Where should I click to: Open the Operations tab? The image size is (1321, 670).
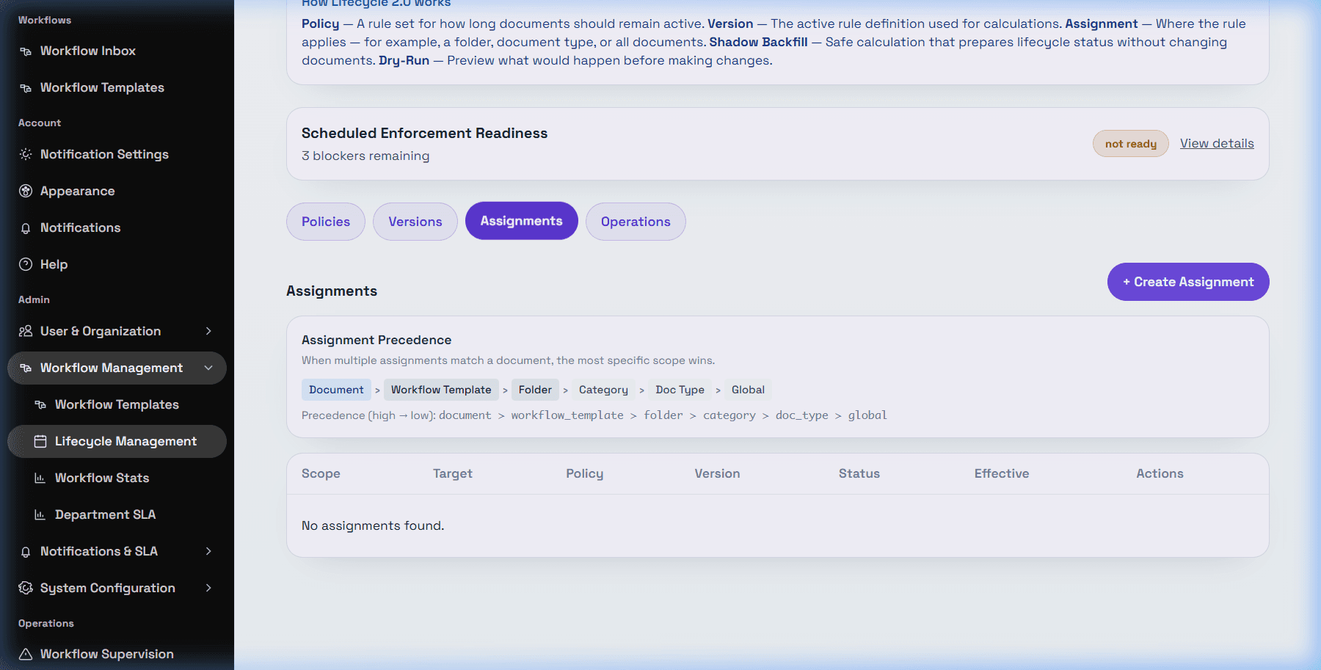pos(636,222)
